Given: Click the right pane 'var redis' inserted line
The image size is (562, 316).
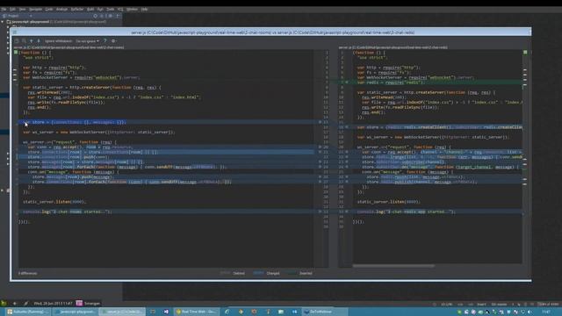Looking at the screenshot, I should (x=437, y=82).
